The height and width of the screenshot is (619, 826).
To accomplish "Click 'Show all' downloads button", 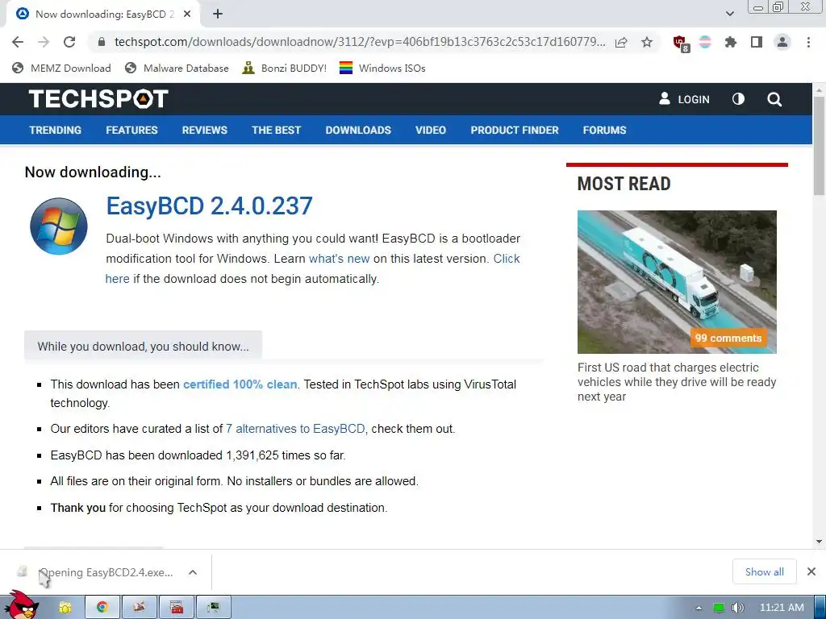I will pos(765,571).
